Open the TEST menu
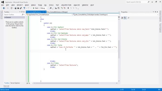 pyautogui.click(x=57, y=5)
